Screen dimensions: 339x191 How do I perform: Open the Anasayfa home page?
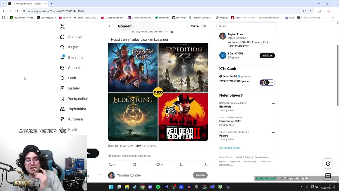(72, 37)
